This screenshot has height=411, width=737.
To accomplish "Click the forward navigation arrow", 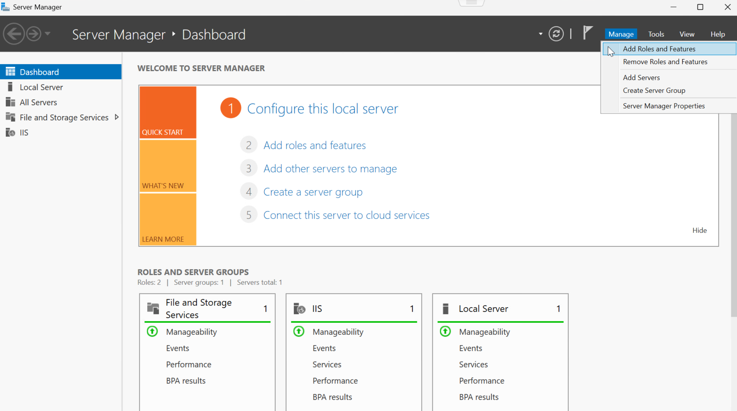I will (x=34, y=34).
